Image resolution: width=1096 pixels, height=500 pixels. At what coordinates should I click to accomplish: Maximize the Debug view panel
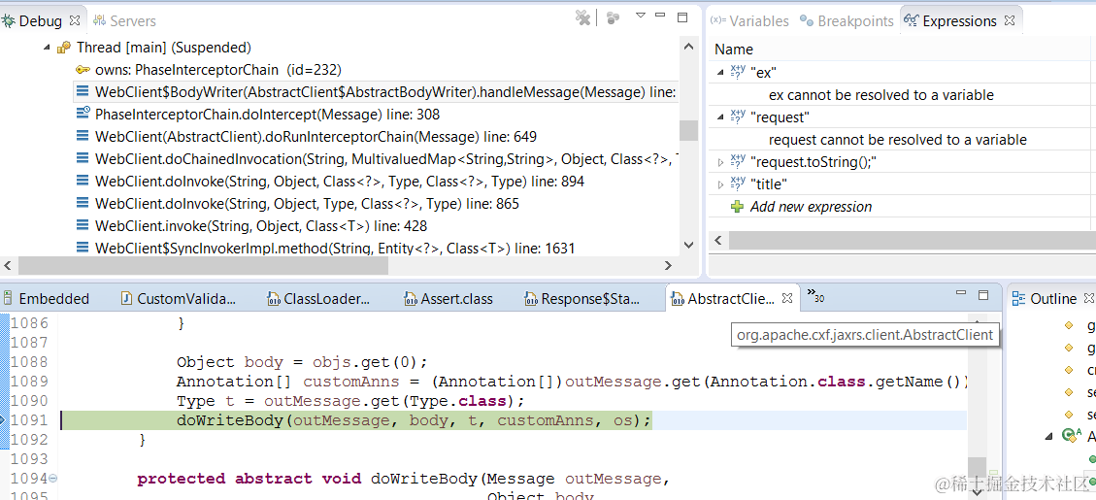(x=682, y=17)
